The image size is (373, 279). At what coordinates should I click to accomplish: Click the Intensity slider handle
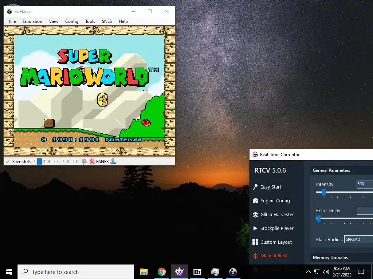click(324, 193)
